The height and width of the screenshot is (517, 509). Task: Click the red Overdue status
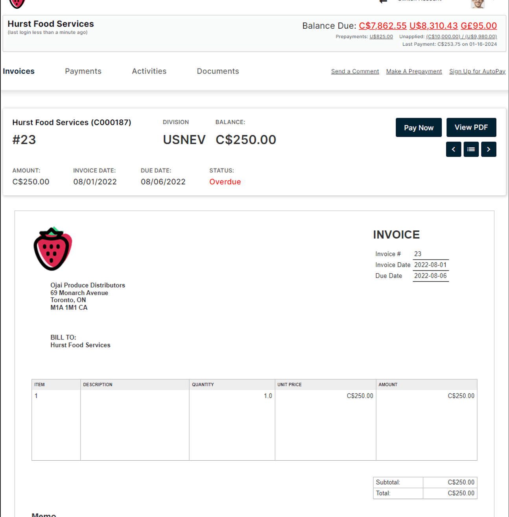pyautogui.click(x=225, y=182)
